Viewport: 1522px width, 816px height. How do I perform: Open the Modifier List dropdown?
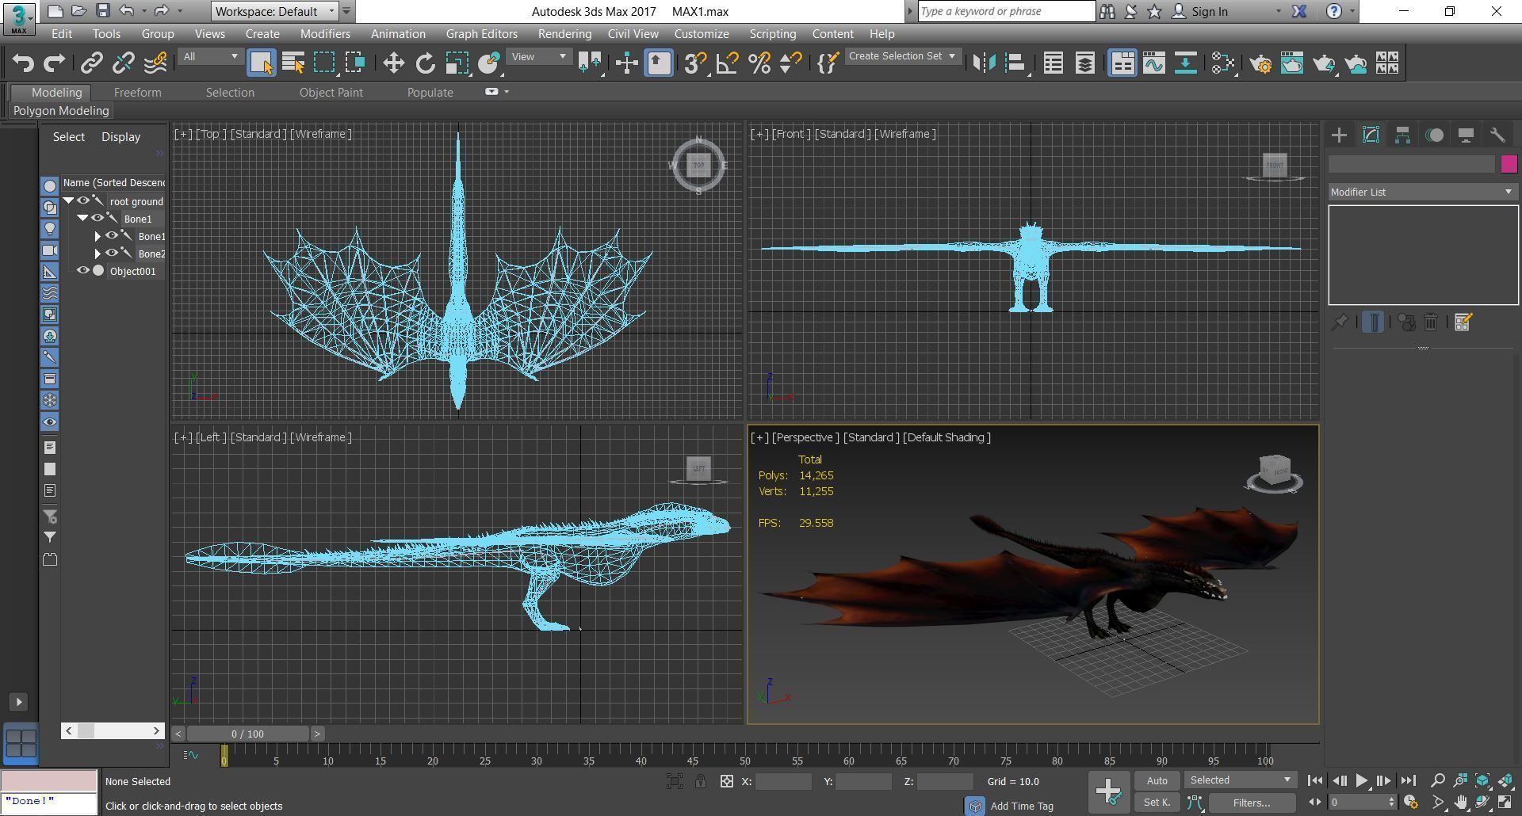pos(1422,192)
